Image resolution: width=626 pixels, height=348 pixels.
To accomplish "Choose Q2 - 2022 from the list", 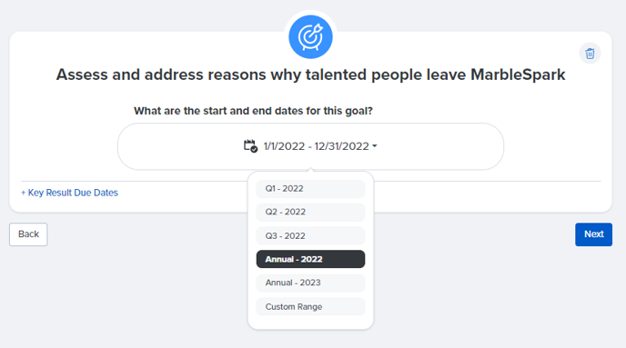I will [310, 212].
